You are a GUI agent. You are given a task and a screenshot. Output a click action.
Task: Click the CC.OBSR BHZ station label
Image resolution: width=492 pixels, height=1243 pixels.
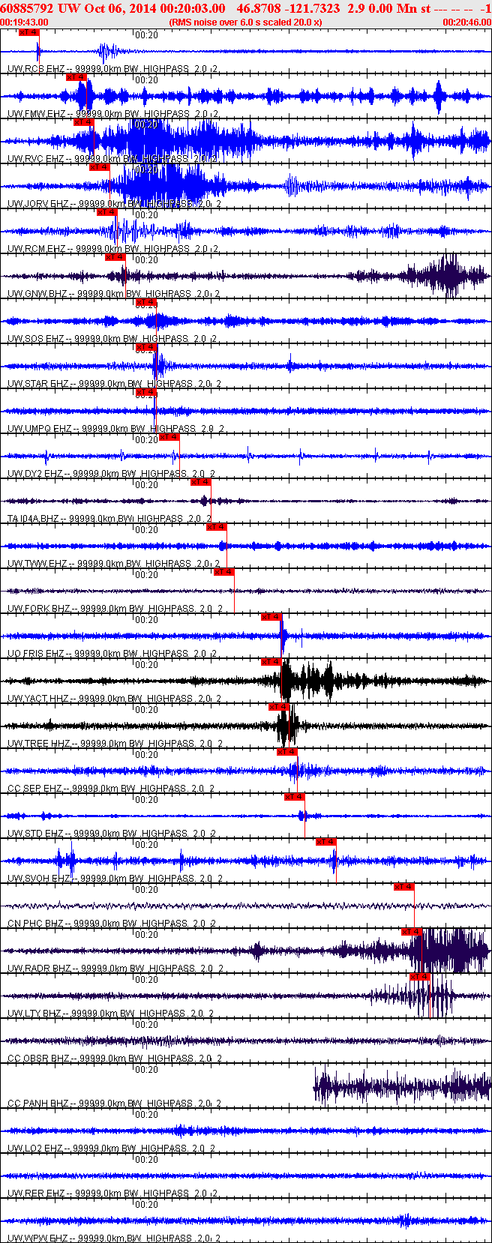click(38, 1059)
